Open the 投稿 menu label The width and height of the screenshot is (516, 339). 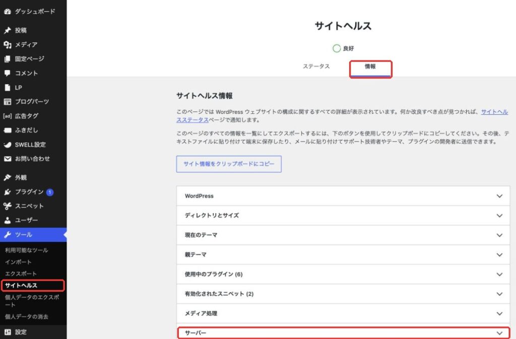click(21, 30)
